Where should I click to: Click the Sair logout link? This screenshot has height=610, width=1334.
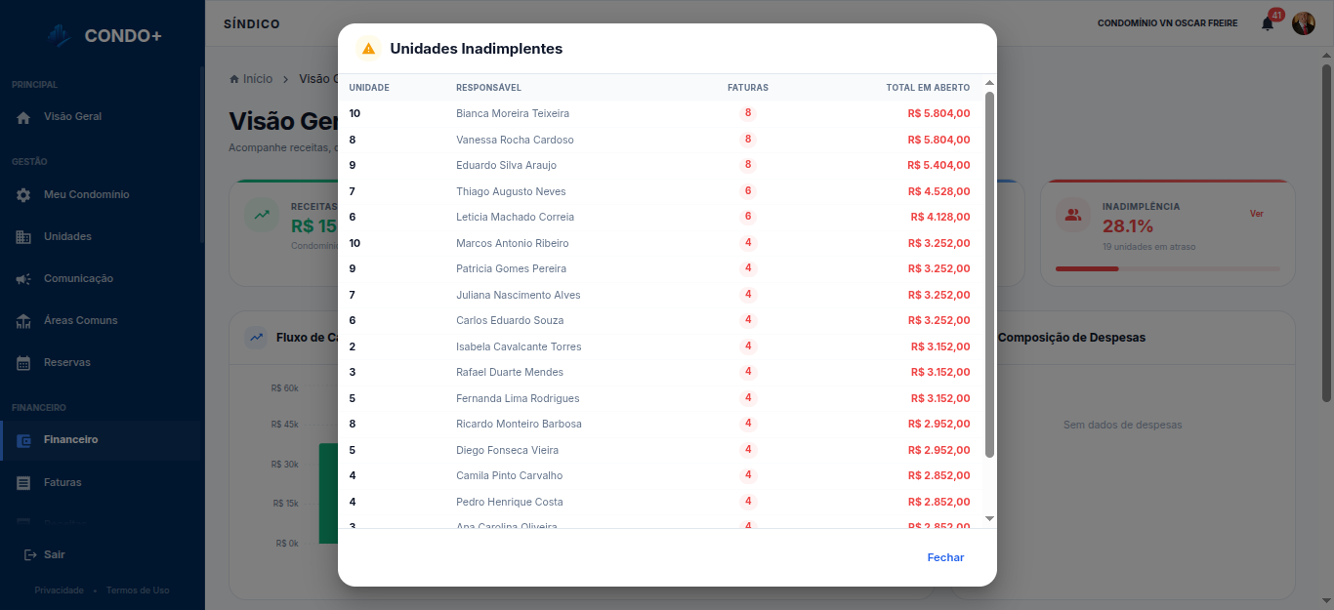45,554
